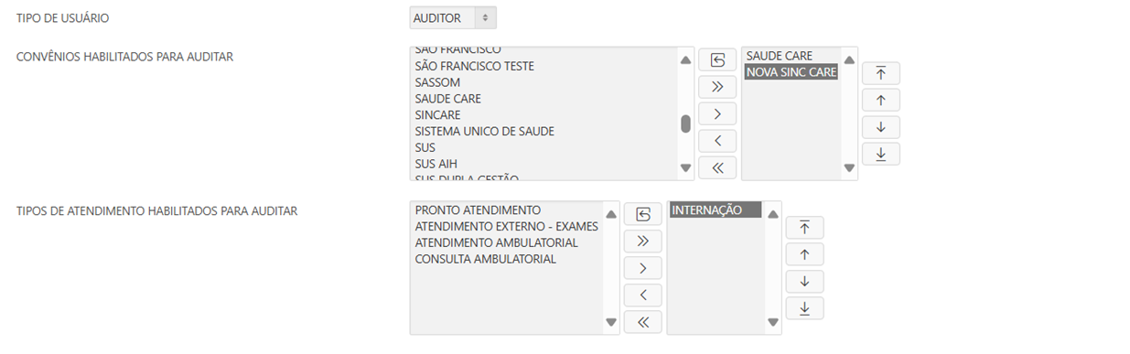Move INTERNAÇÃO to bottom of list
This screenshot has width=1130, height=354.
[804, 308]
